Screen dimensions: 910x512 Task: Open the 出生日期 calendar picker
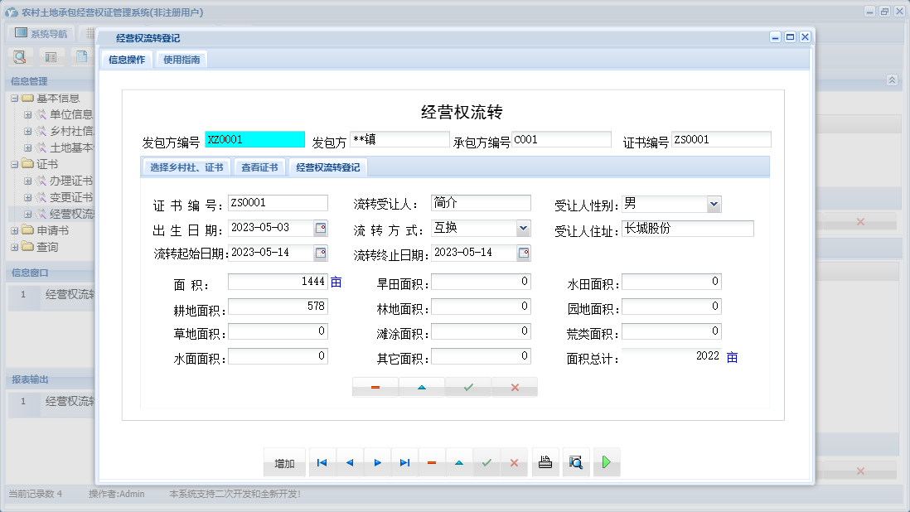click(x=322, y=228)
